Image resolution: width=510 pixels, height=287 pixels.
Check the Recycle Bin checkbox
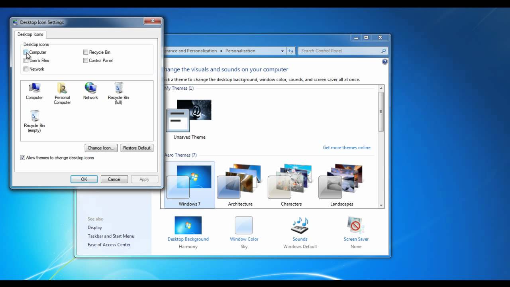click(x=85, y=52)
